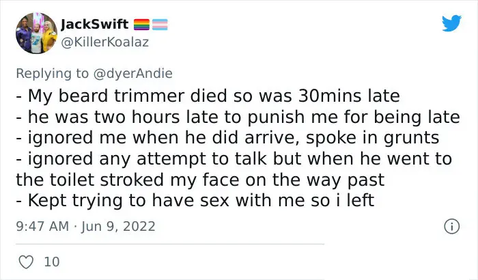The width and height of the screenshot is (478, 280).
Task: Click the "spoke in grunts" tweet line
Action: pyautogui.click(x=227, y=137)
